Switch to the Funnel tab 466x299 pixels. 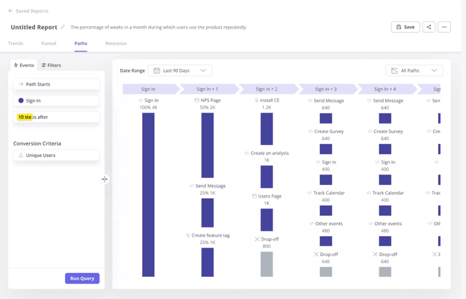point(49,44)
